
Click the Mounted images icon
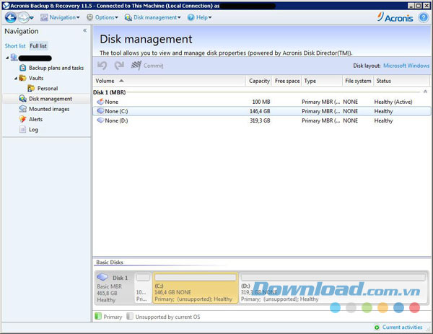coord(23,109)
